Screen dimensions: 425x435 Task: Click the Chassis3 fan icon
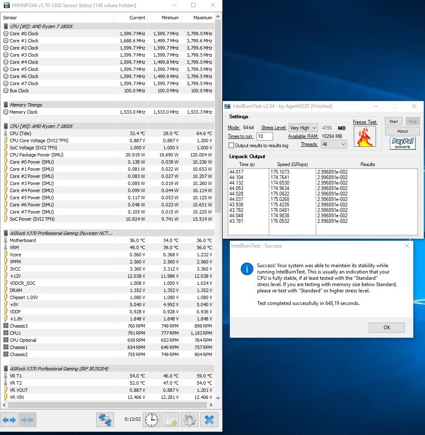tap(6, 326)
